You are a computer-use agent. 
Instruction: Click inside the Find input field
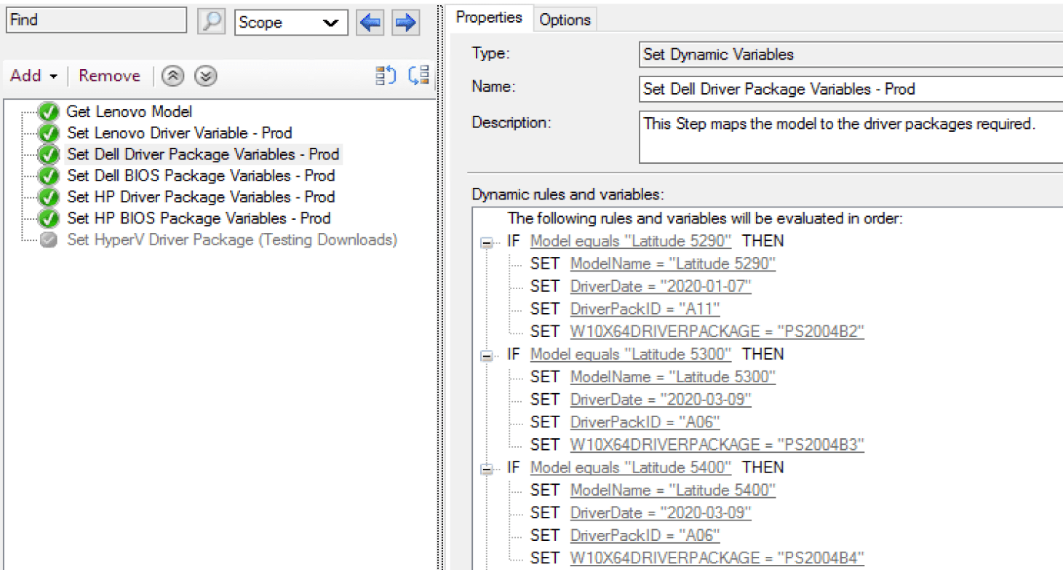tap(95, 20)
